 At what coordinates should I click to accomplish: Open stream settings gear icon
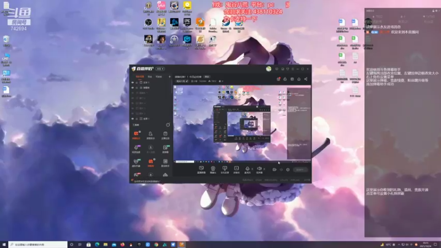click(288, 170)
